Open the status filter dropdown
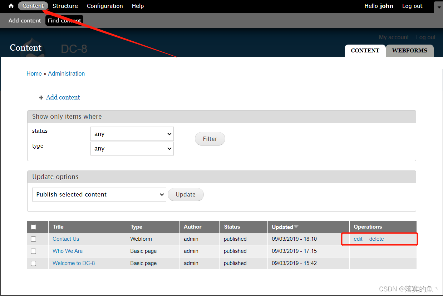Viewport: 443px width, 296px height. (x=132, y=134)
